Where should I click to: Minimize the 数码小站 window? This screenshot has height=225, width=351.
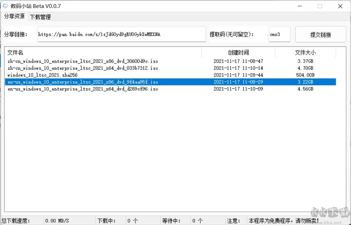pos(300,6)
